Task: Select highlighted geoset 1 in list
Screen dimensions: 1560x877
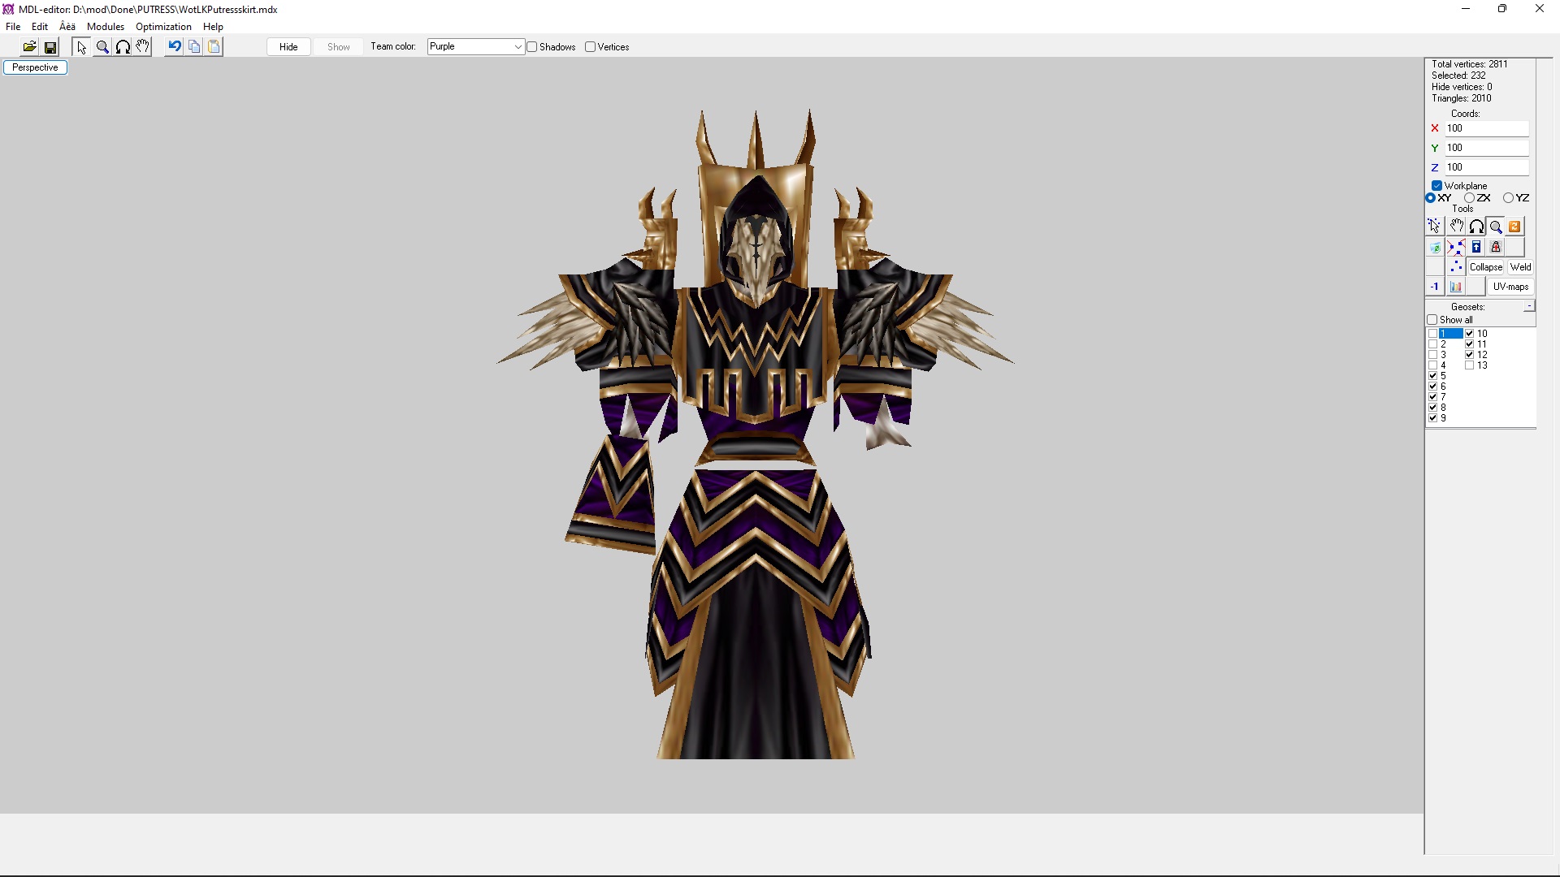Action: pyautogui.click(x=1450, y=334)
